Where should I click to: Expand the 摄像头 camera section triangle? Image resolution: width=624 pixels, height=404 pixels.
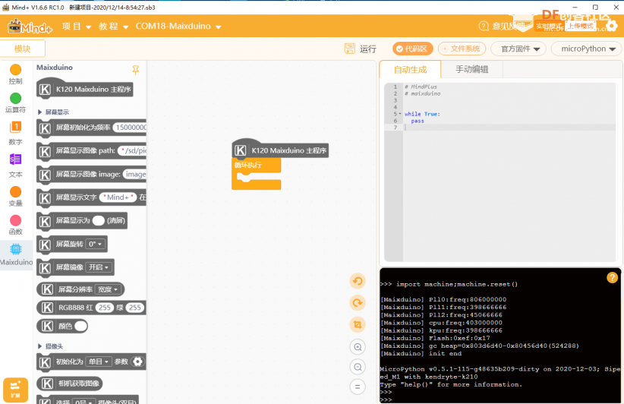click(39, 346)
